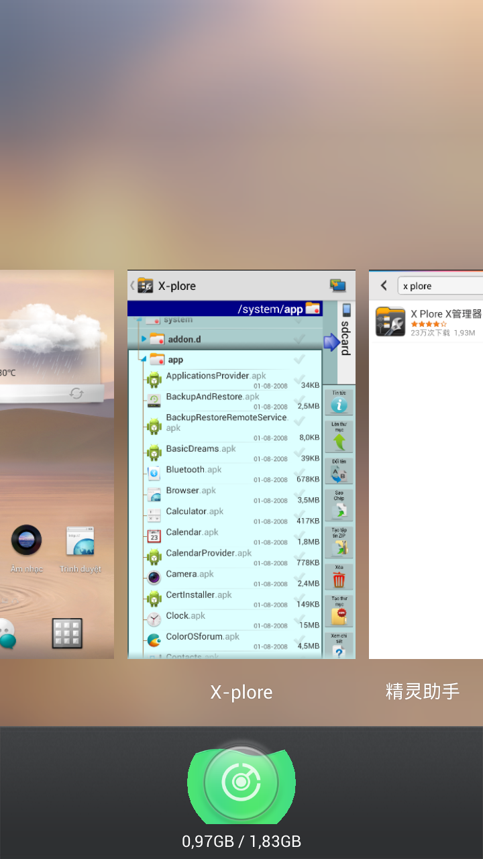The width and height of the screenshot is (483, 859).
Task: Click the Tạo thư mục new folder icon
Action: 339,611
